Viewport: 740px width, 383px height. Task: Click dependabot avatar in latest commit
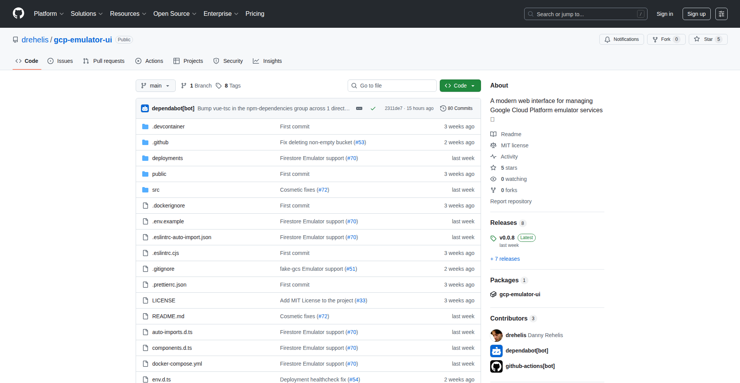tap(145, 108)
